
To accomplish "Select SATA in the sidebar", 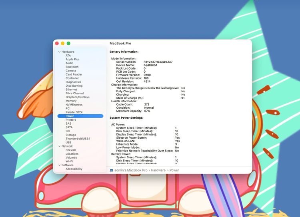I will (x=69, y=127).
